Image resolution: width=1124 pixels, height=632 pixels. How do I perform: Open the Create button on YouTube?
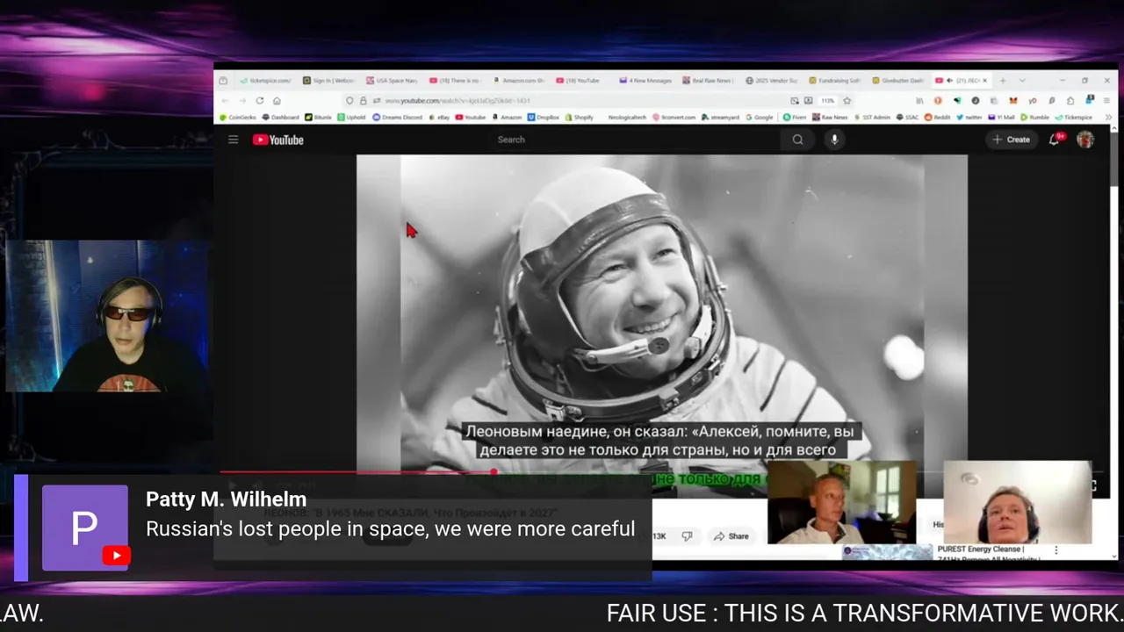1011,140
